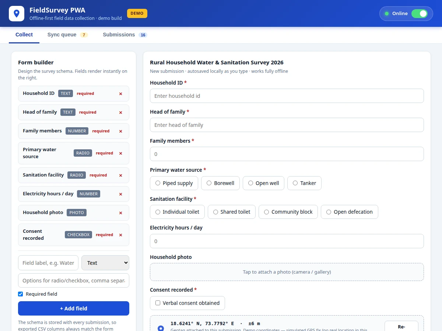The image size is (442, 331).
Task: Click the Field label input box
Action: [48, 263]
